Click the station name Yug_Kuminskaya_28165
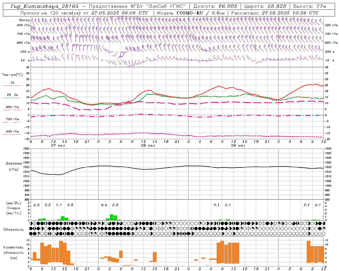 click(44, 6)
